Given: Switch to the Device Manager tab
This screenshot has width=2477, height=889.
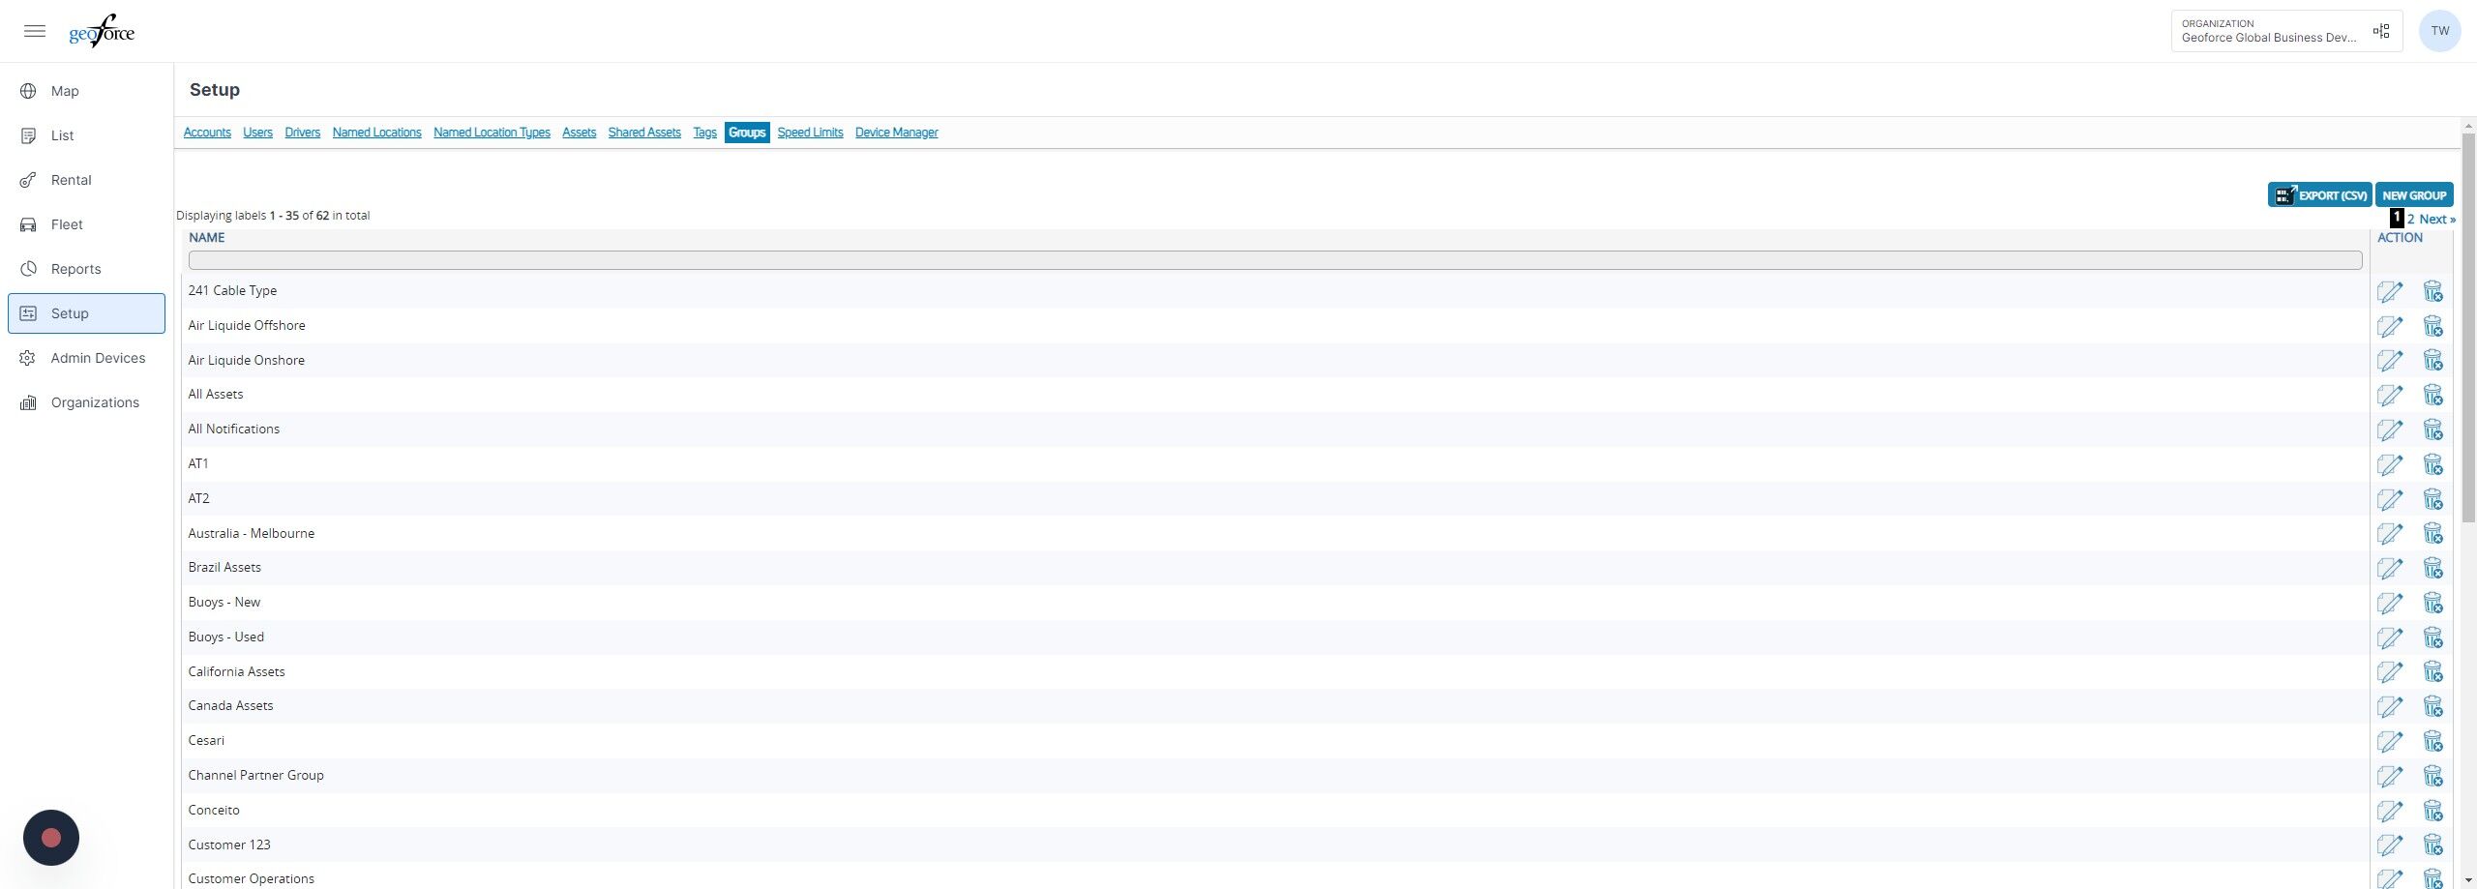Looking at the screenshot, I should pyautogui.click(x=896, y=133).
